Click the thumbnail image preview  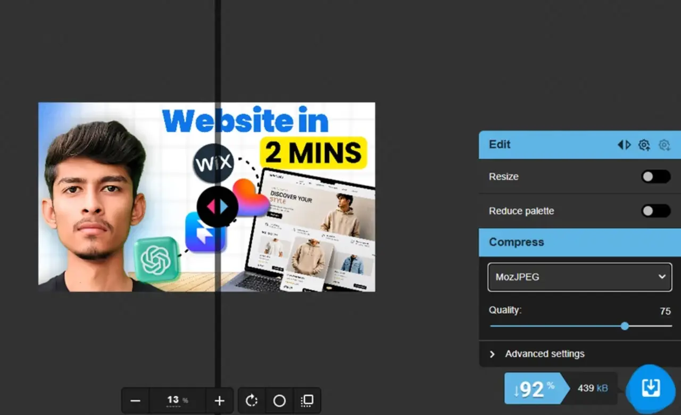click(206, 197)
